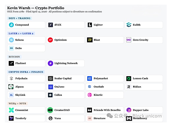Open the Zero Gravity card
174x129 pixels.
(x=144, y=40)
